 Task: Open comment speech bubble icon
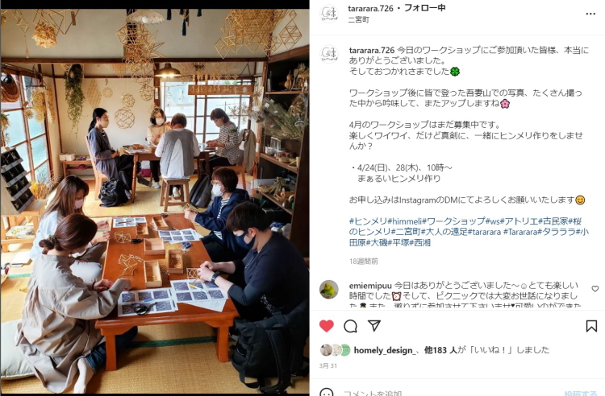pyautogui.click(x=350, y=326)
